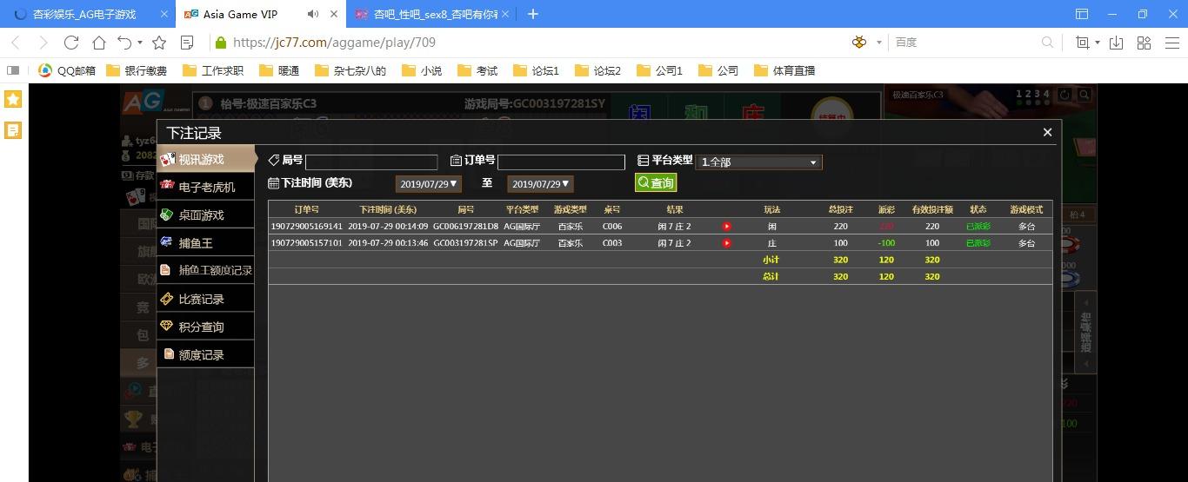Open the QQ邮箱 bookmark
The height and width of the screenshot is (482, 1188).
coord(68,70)
